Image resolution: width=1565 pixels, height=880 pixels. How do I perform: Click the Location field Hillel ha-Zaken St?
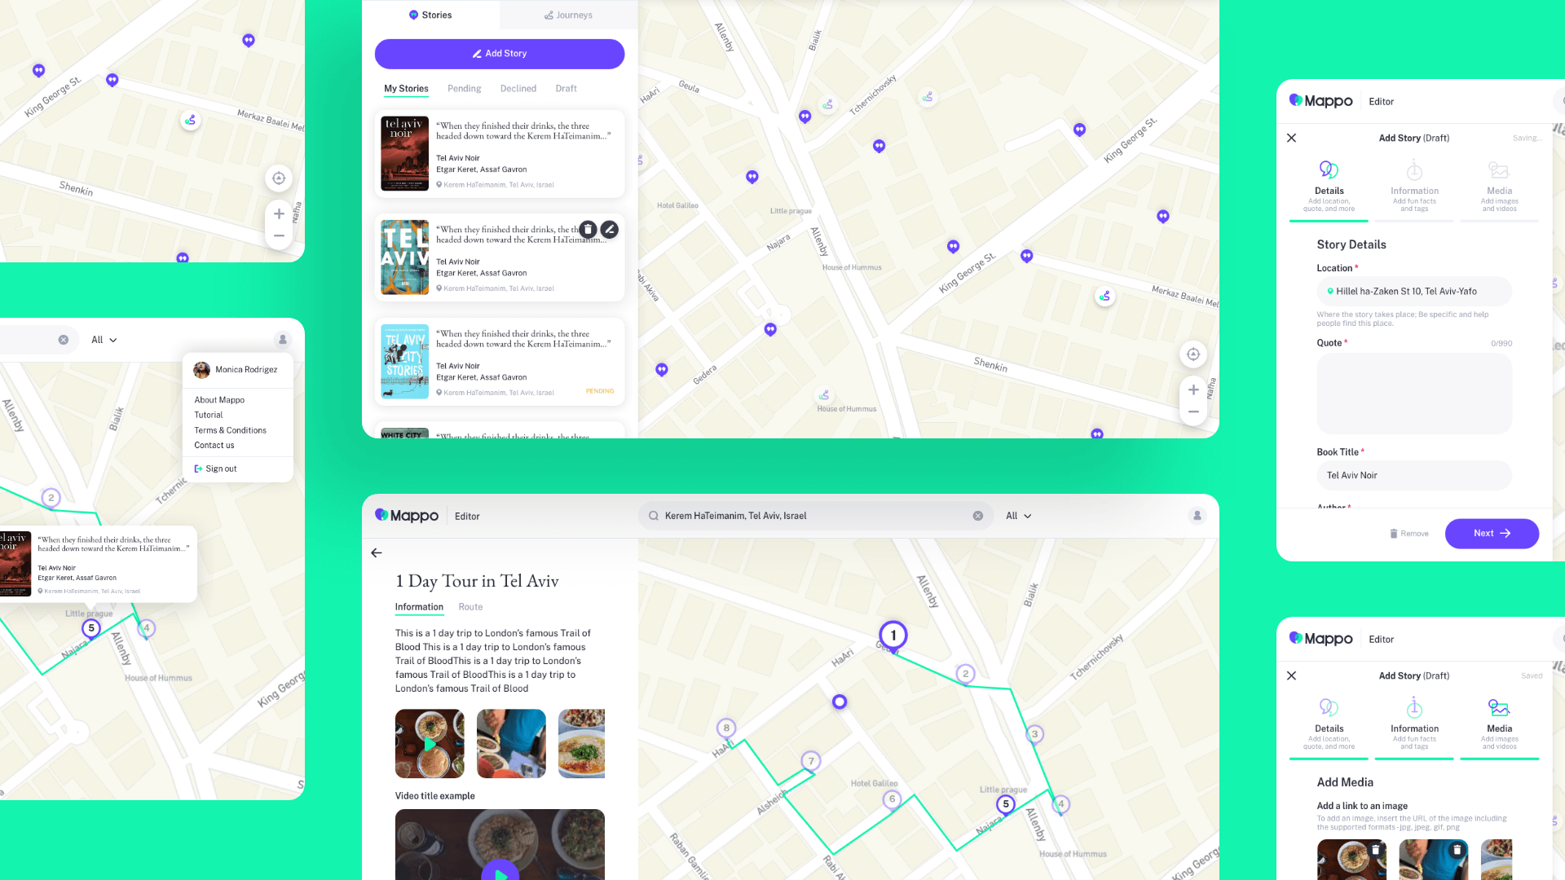pyautogui.click(x=1414, y=291)
